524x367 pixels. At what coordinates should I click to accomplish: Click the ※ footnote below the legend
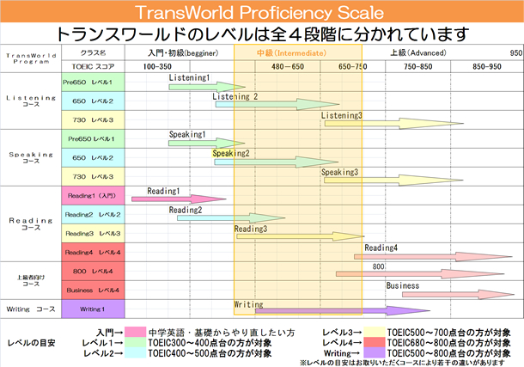coord(402,363)
